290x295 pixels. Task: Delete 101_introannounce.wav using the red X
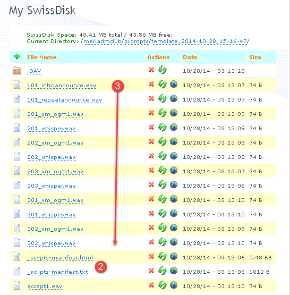pos(151,84)
